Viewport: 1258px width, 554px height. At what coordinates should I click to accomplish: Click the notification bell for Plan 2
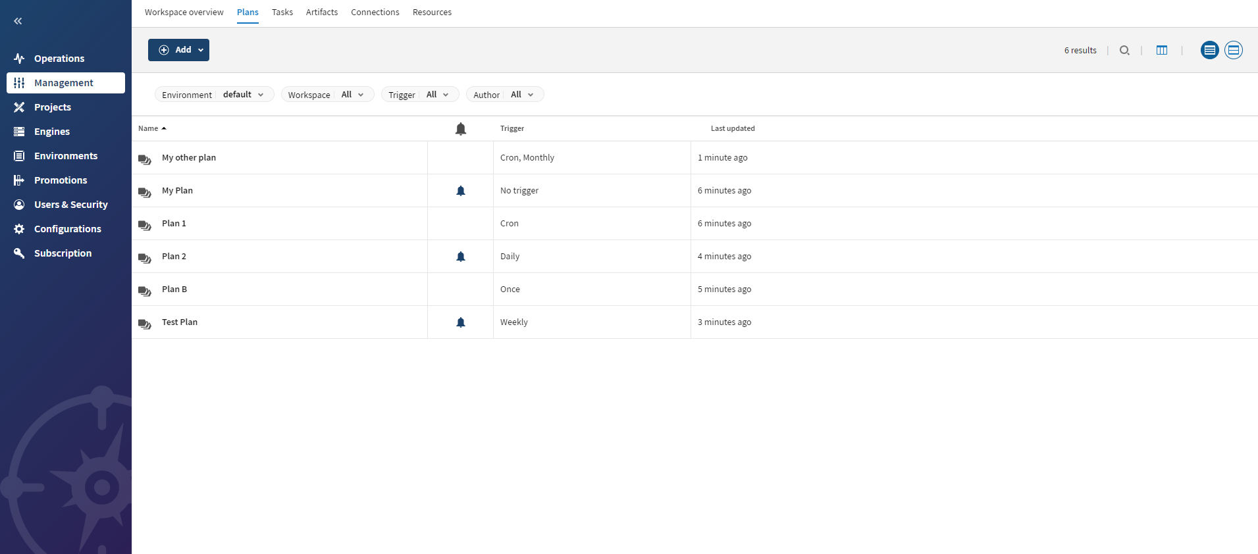click(x=461, y=257)
